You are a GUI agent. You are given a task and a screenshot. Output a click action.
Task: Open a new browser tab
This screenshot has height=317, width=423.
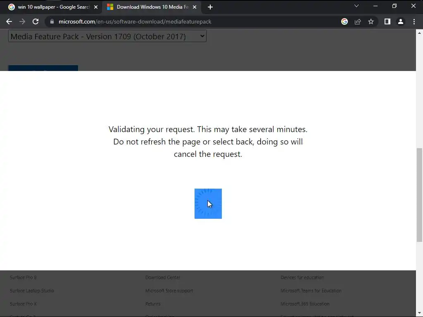(210, 7)
